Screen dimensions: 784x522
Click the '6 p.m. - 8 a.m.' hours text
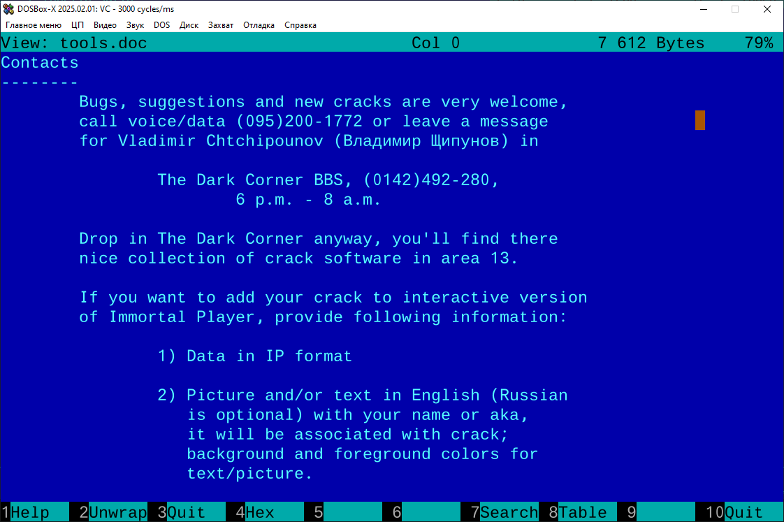click(309, 200)
